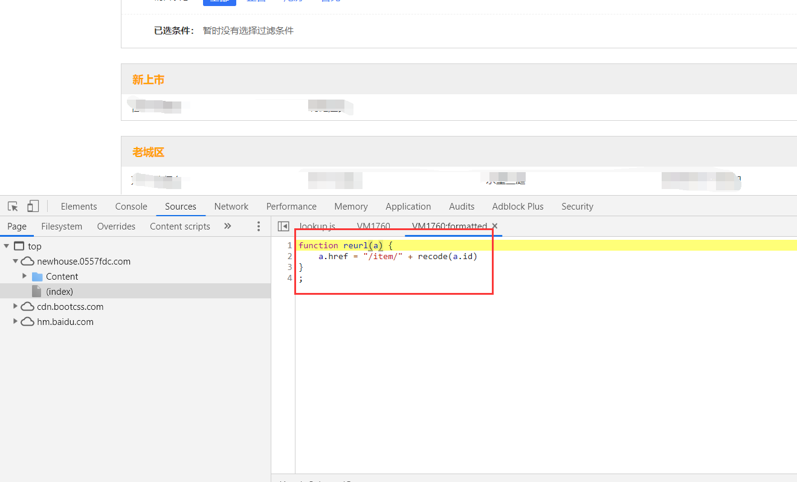Open the Memory panel tab
Screen dimensions: 797x482
[351, 207]
